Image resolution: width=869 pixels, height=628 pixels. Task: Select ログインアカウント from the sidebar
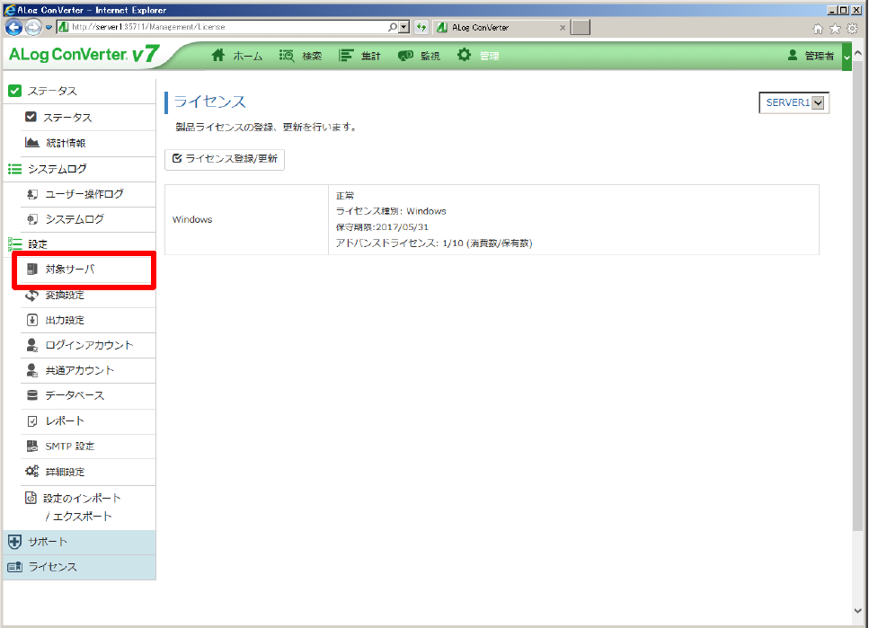[x=88, y=345]
